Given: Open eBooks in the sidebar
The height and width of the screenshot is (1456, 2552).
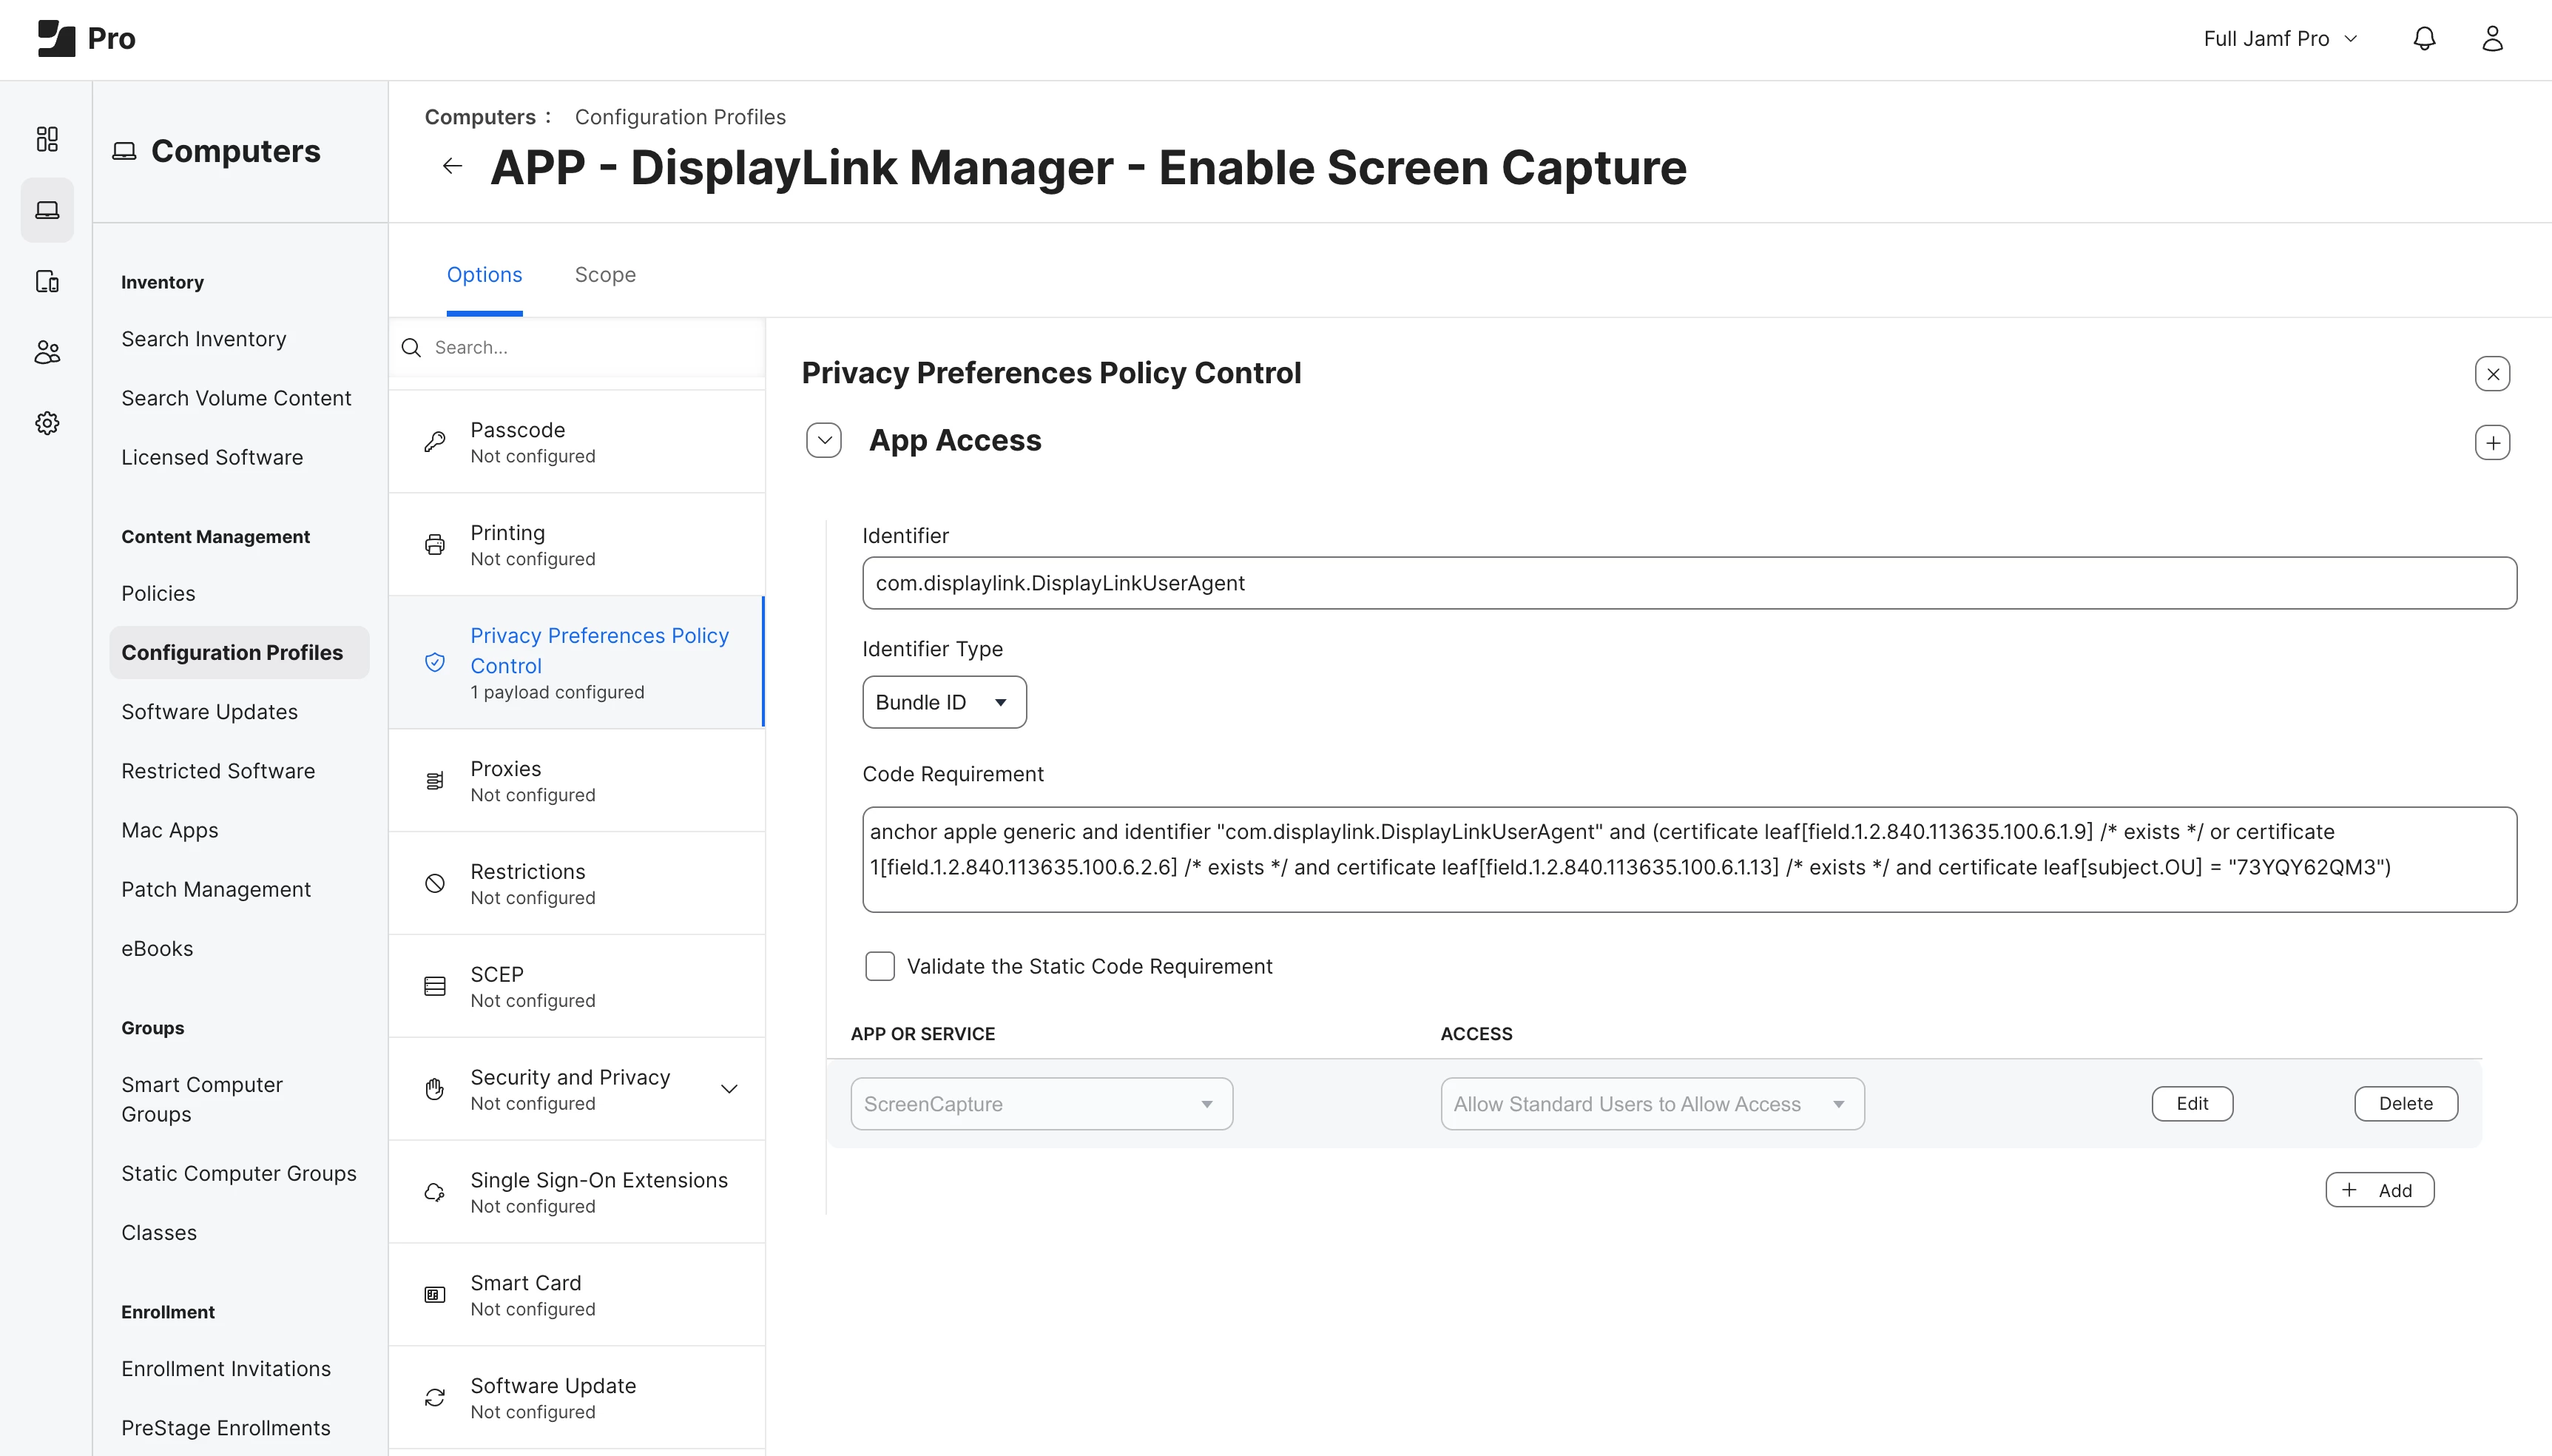Looking at the screenshot, I should pyautogui.click(x=157, y=949).
